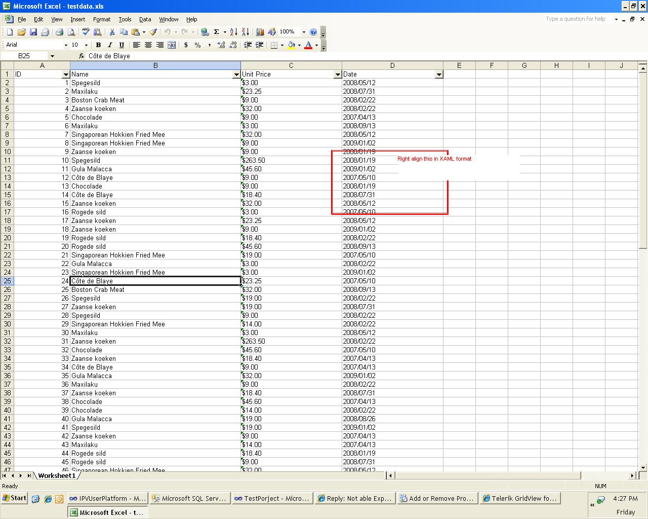Open the Borders style dropdown arrow
This screenshot has height=519, width=648.
pos(282,45)
